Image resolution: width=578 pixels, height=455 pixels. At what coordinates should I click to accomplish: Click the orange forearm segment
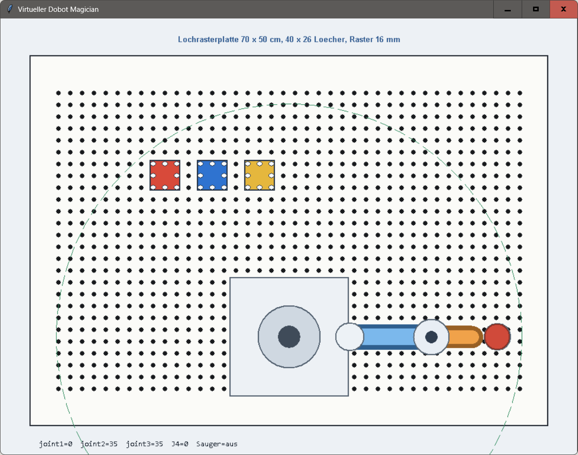coord(464,337)
